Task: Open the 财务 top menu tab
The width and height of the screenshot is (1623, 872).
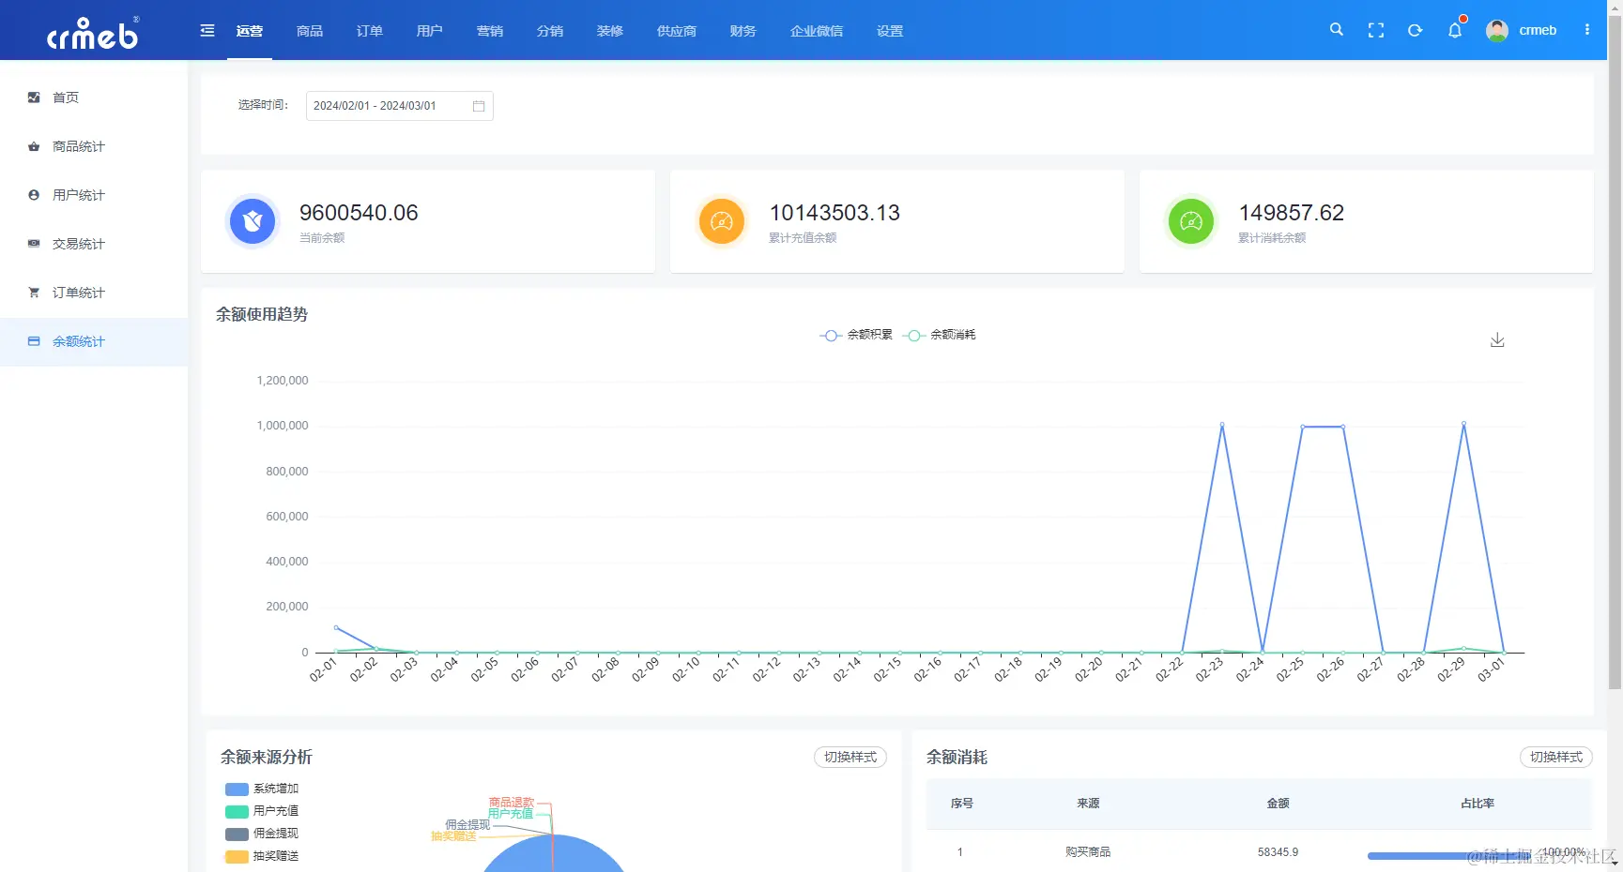Action: [x=743, y=31]
